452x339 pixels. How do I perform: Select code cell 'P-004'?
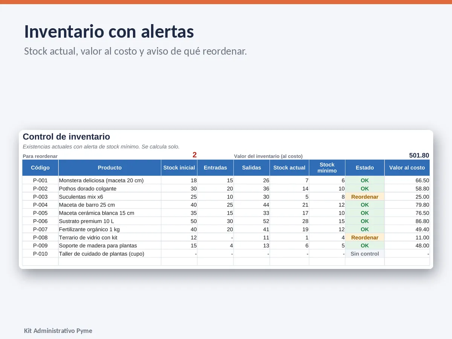pyautogui.click(x=40, y=205)
